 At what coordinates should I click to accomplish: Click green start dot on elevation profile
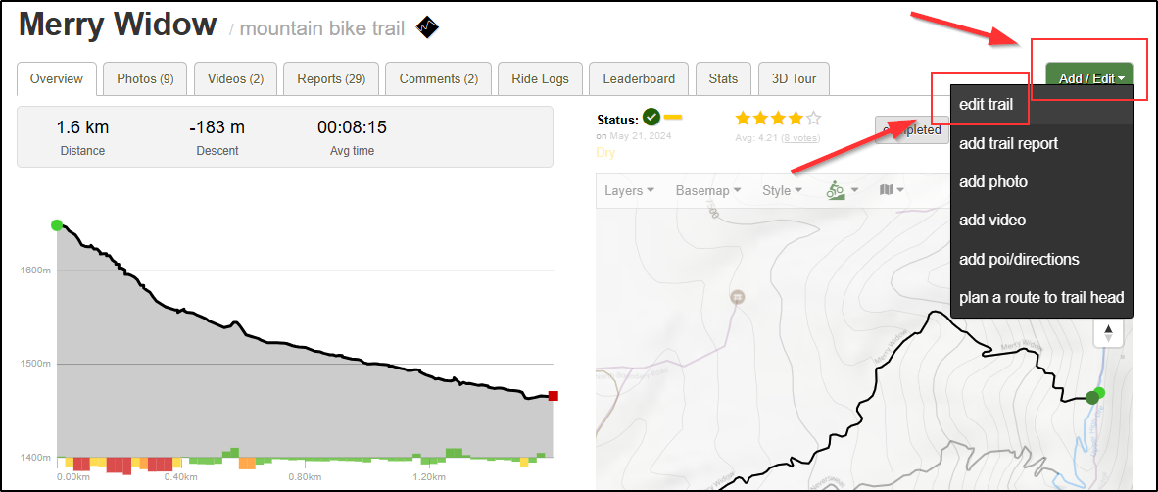point(56,224)
